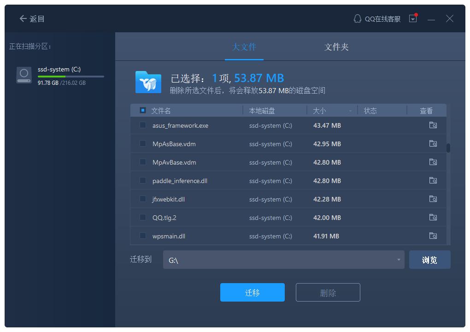Expand the migrate-to G:\ destination dropdown

pyautogui.click(x=399, y=260)
